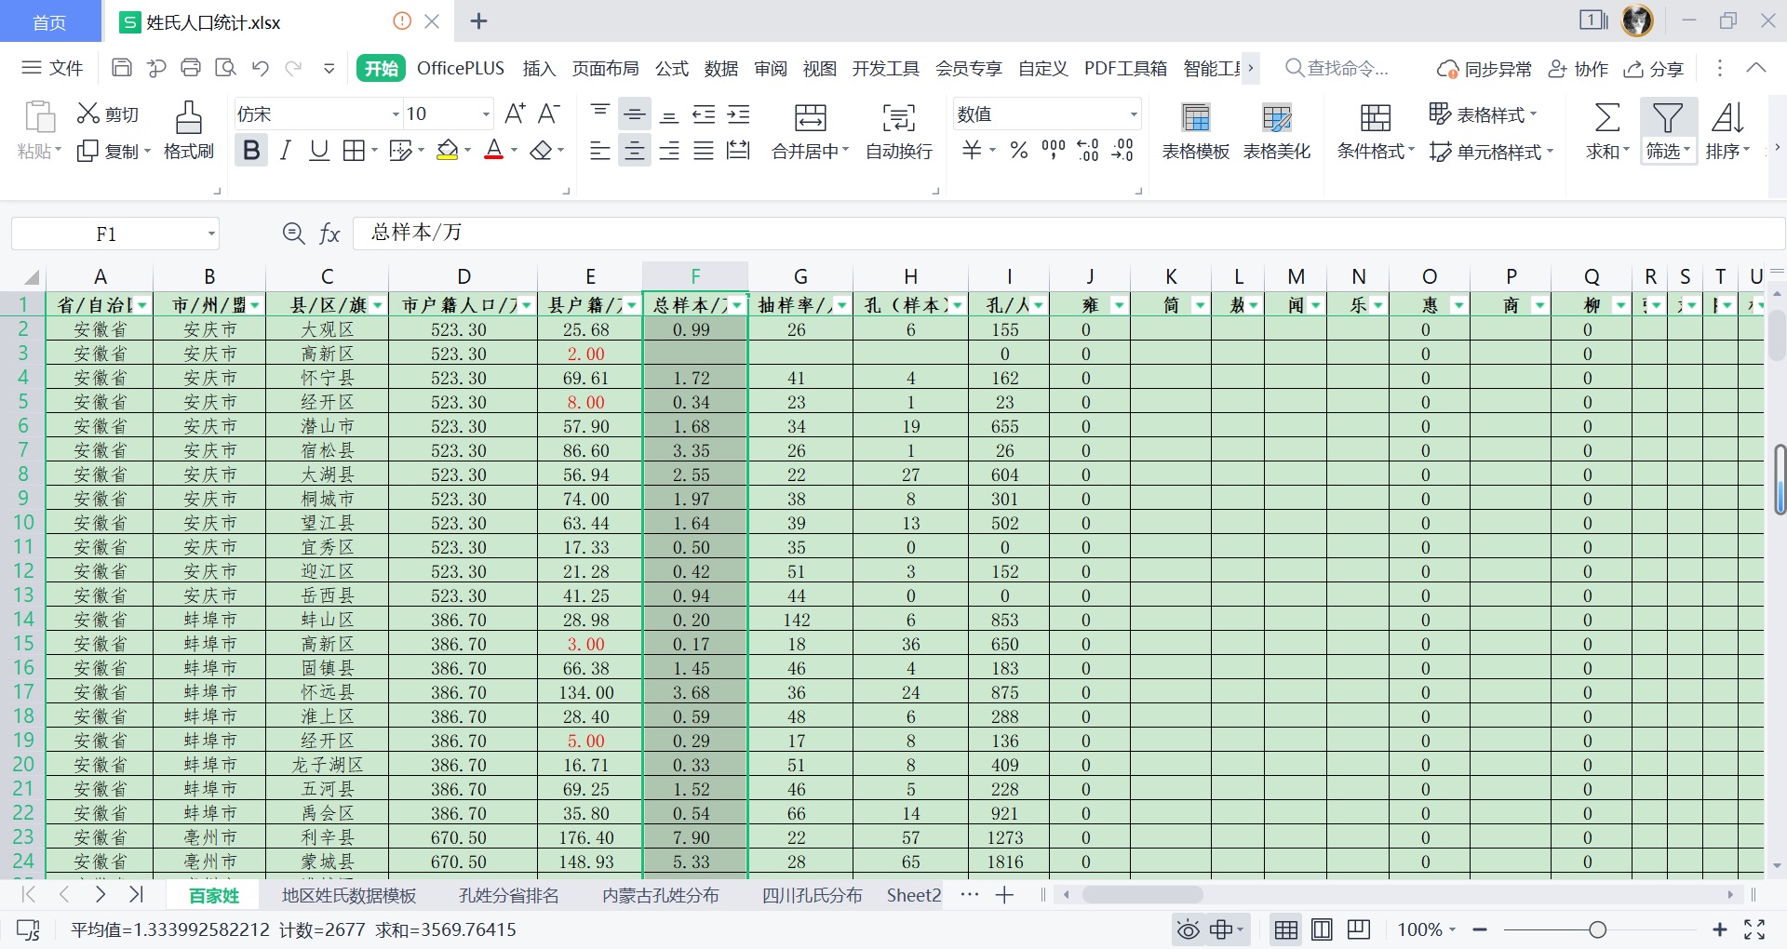Click the Save icon in quick toolbar

pos(121,68)
